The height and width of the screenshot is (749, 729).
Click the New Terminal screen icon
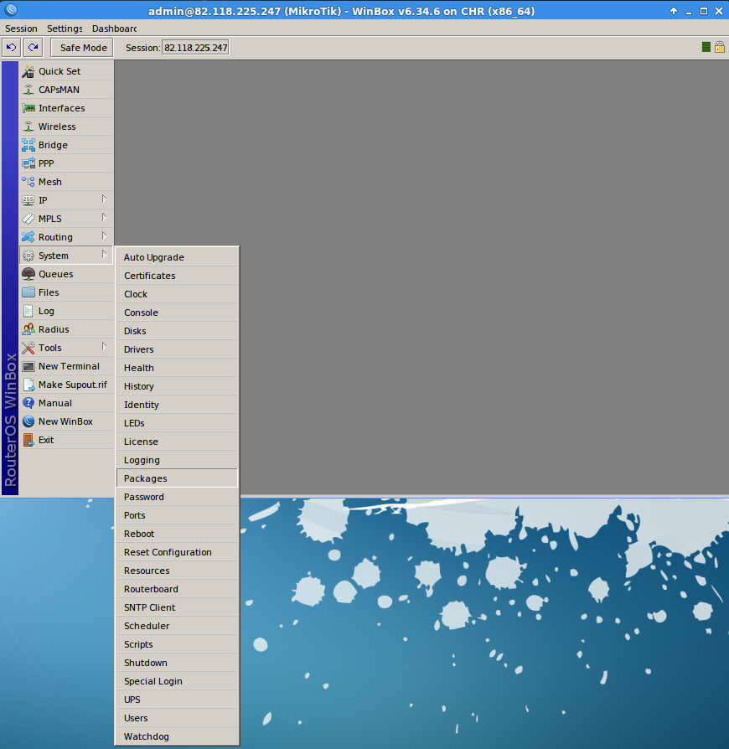coord(28,366)
